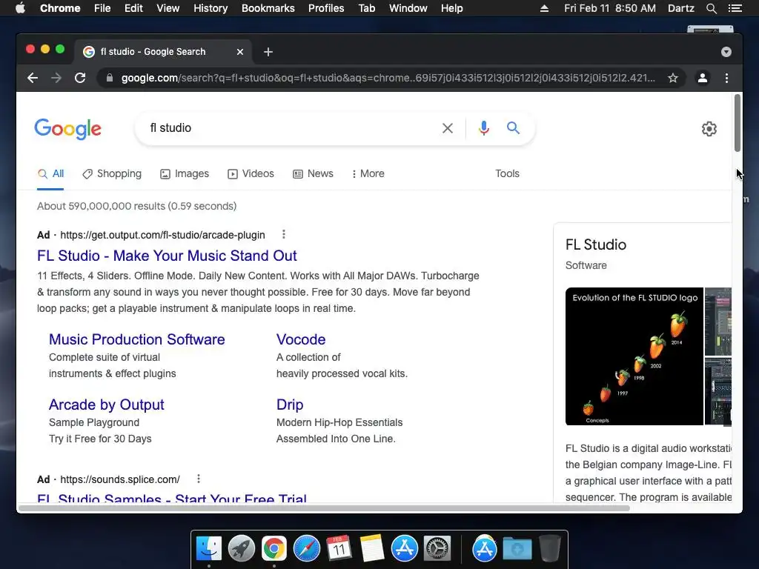Select the All results tab

pyautogui.click(x=51, y=173)
